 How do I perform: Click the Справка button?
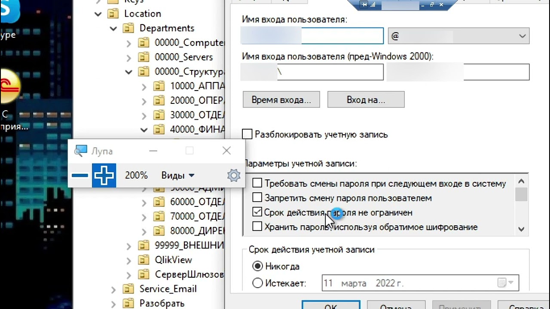coord(524,306)
